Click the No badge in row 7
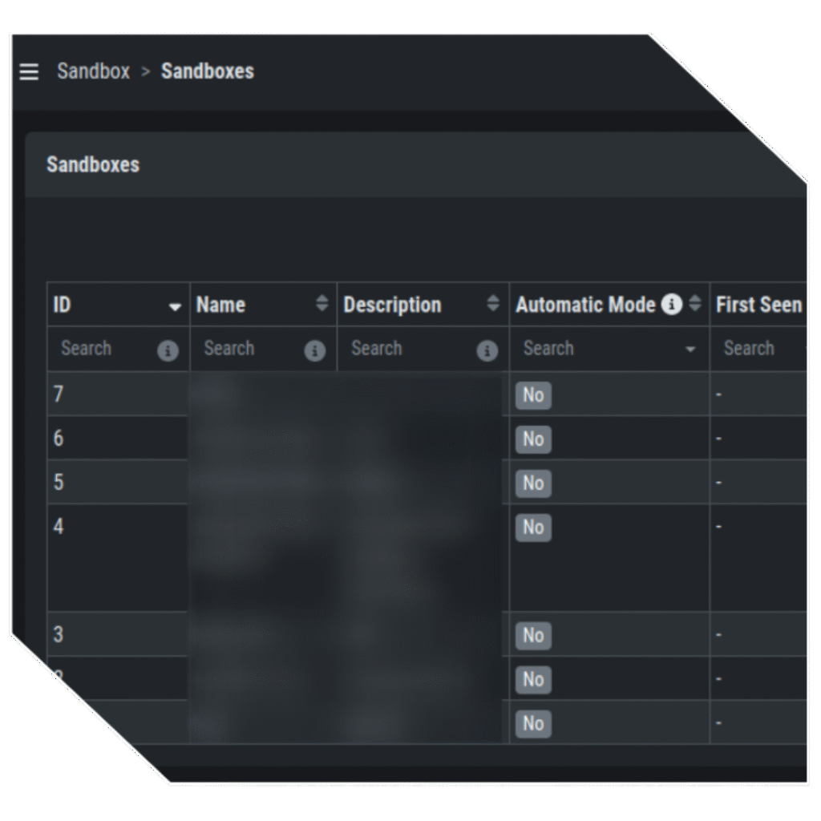 [x=533, y=395]
